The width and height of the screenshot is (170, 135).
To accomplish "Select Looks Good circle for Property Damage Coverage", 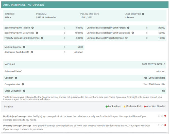I will (159, 125).
